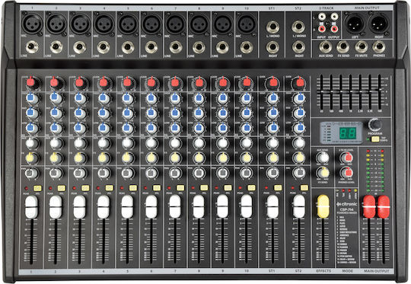Toggle the PFL button on channel 6
The height and width of the screenshot is (284, 411).
(x=157, y=188)
